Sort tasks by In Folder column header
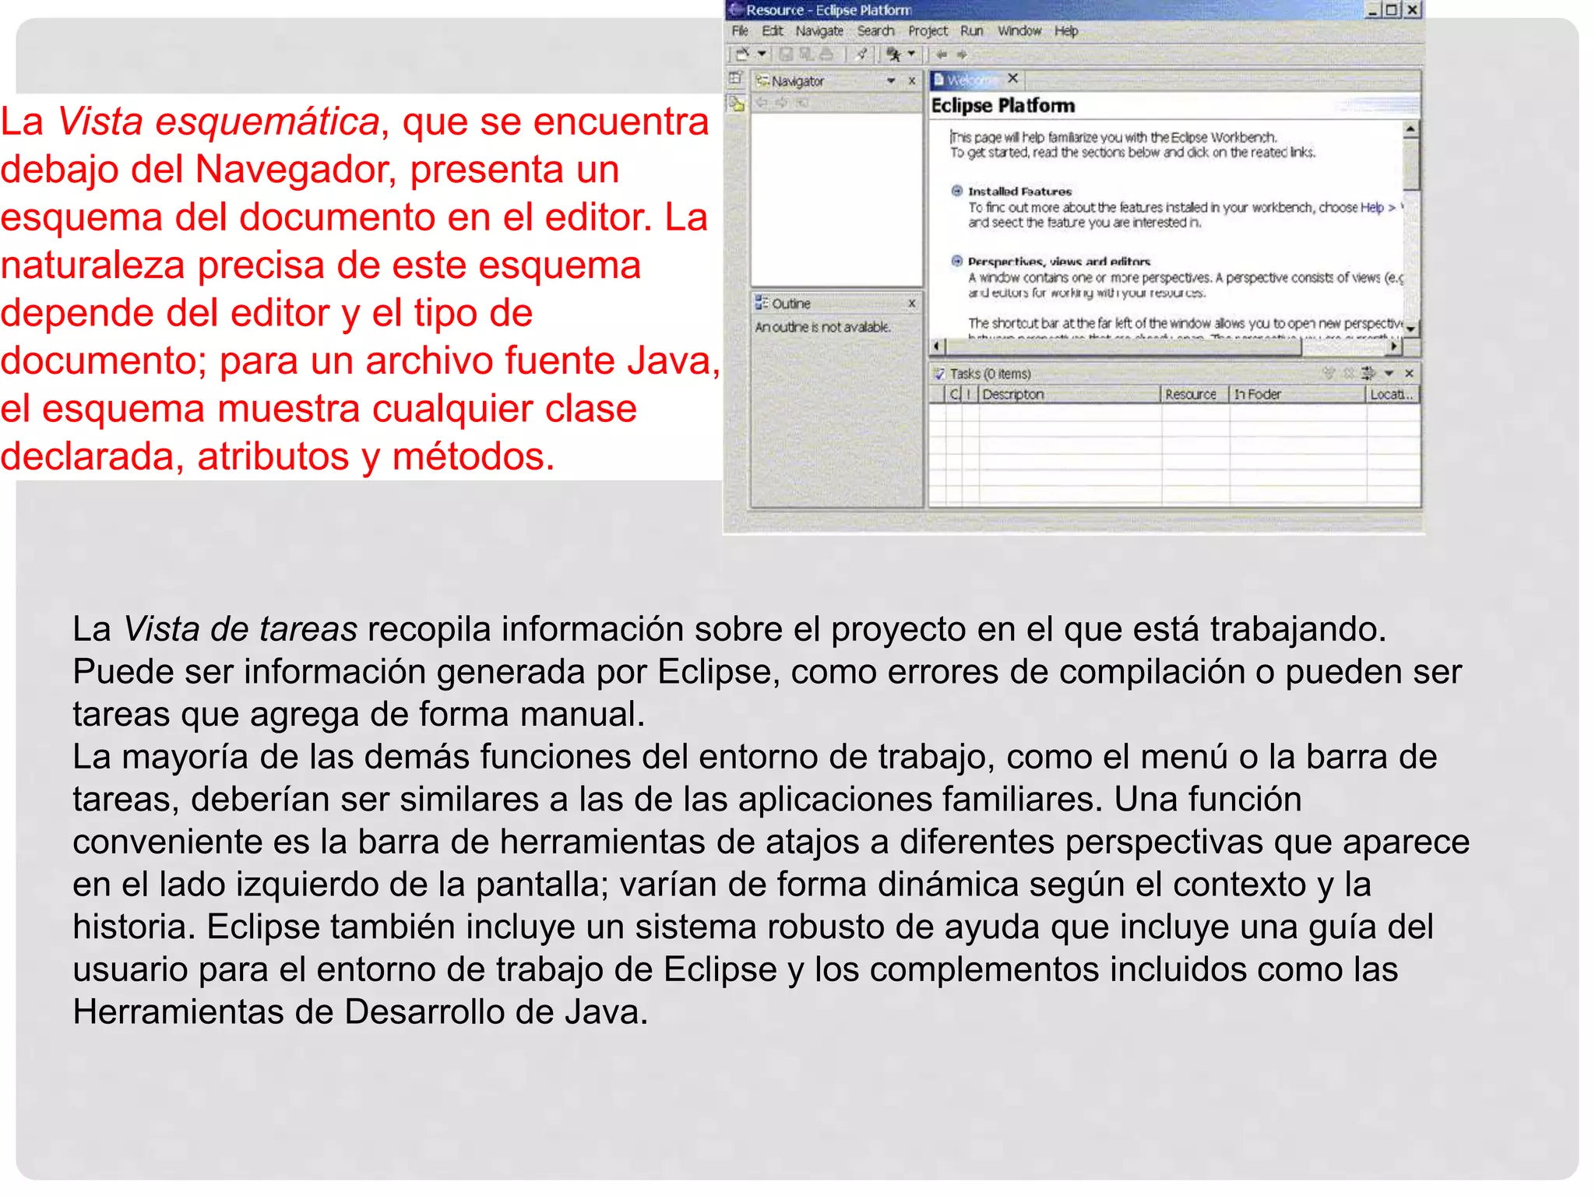 pos(1297,395)
